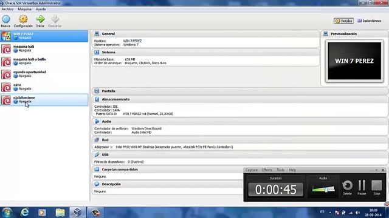Click 'Windows DirectSound' audio value
Screen dimensions: 389x218
coord(146,128)
